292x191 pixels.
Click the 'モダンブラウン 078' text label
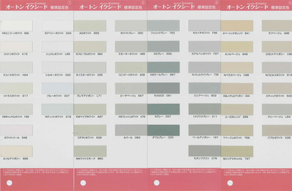(205, 158)
